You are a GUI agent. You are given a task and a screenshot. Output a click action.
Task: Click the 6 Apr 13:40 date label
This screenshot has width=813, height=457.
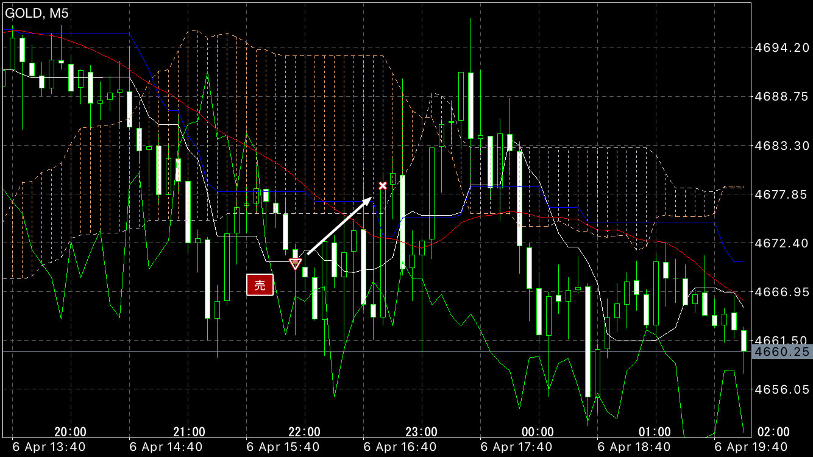(x=49, y=448)
